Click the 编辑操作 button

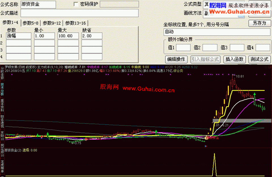(x=176, y=59)
